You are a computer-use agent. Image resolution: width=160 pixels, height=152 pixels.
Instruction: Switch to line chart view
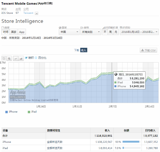pos(16,58)
